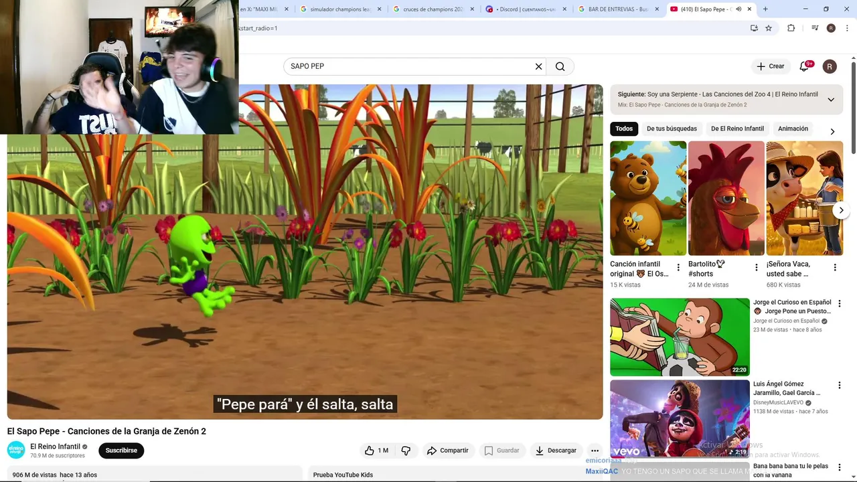The height and width of the screenshot is (482, 857).
Task: Clear the SAPO PEP search text
Action: point(538,66)
